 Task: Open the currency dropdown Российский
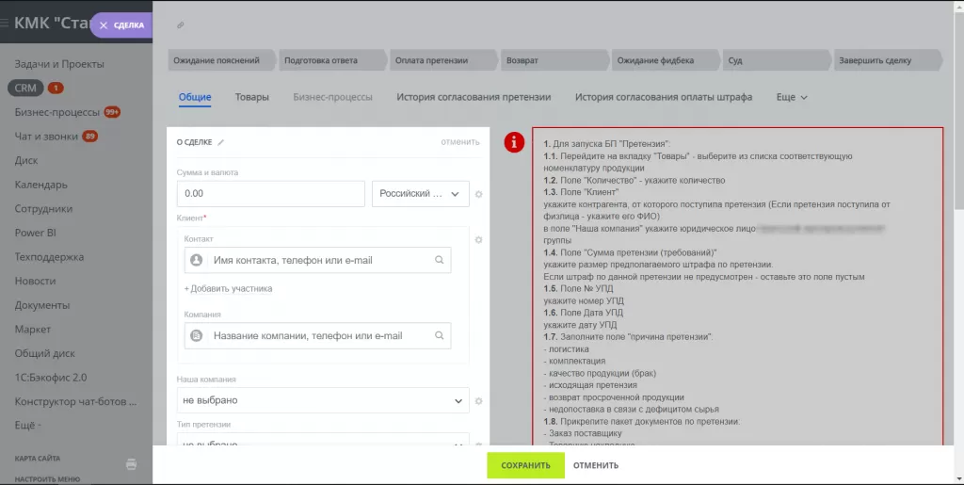pos(420,194)
